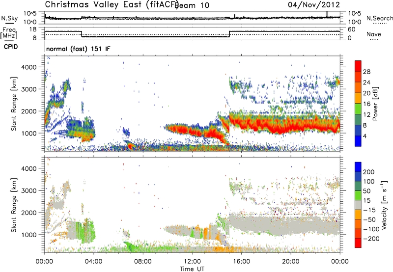Viewport: 393px width, 272px height.
Task: Click the power panel 'Slant Range [km]' label
Action: 14,104
